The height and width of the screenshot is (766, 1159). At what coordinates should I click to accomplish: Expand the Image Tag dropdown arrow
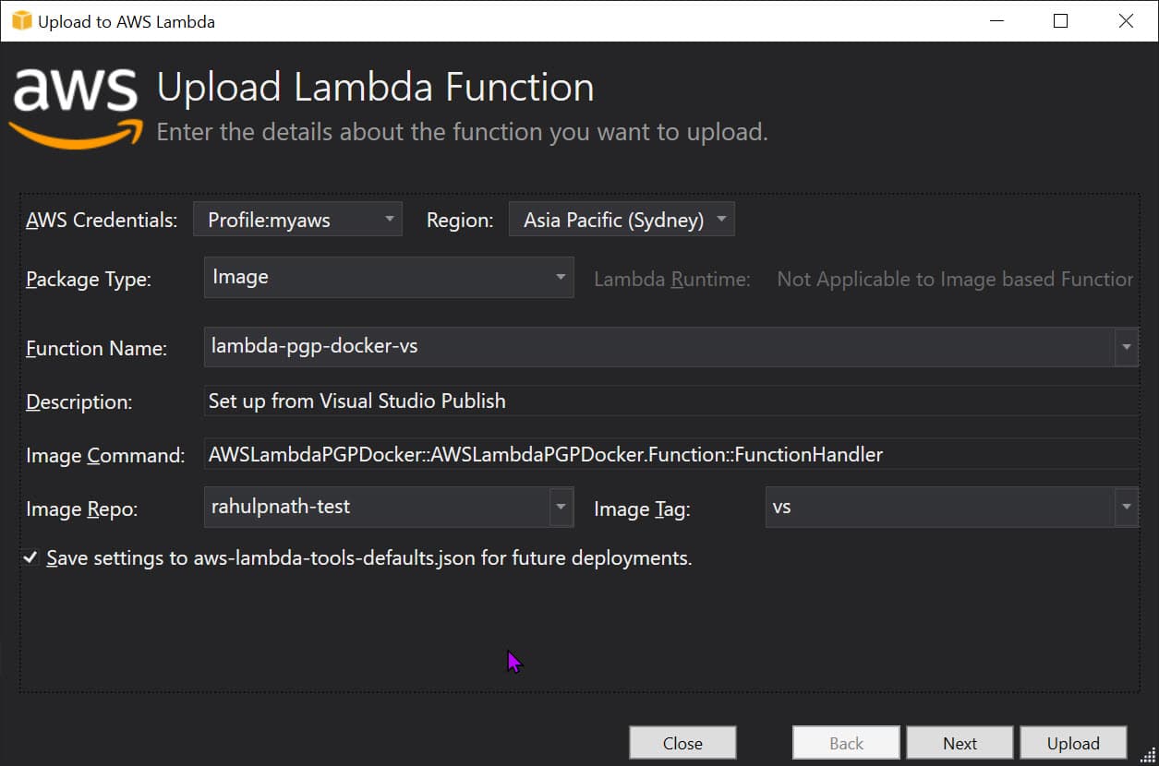(x=1126, y=507)
